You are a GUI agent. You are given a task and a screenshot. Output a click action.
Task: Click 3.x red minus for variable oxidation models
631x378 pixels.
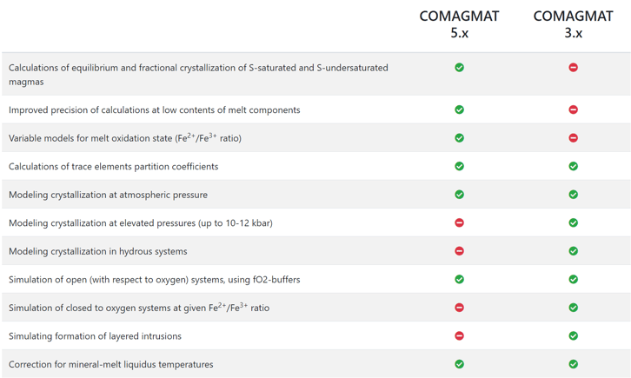click(573, 138)
